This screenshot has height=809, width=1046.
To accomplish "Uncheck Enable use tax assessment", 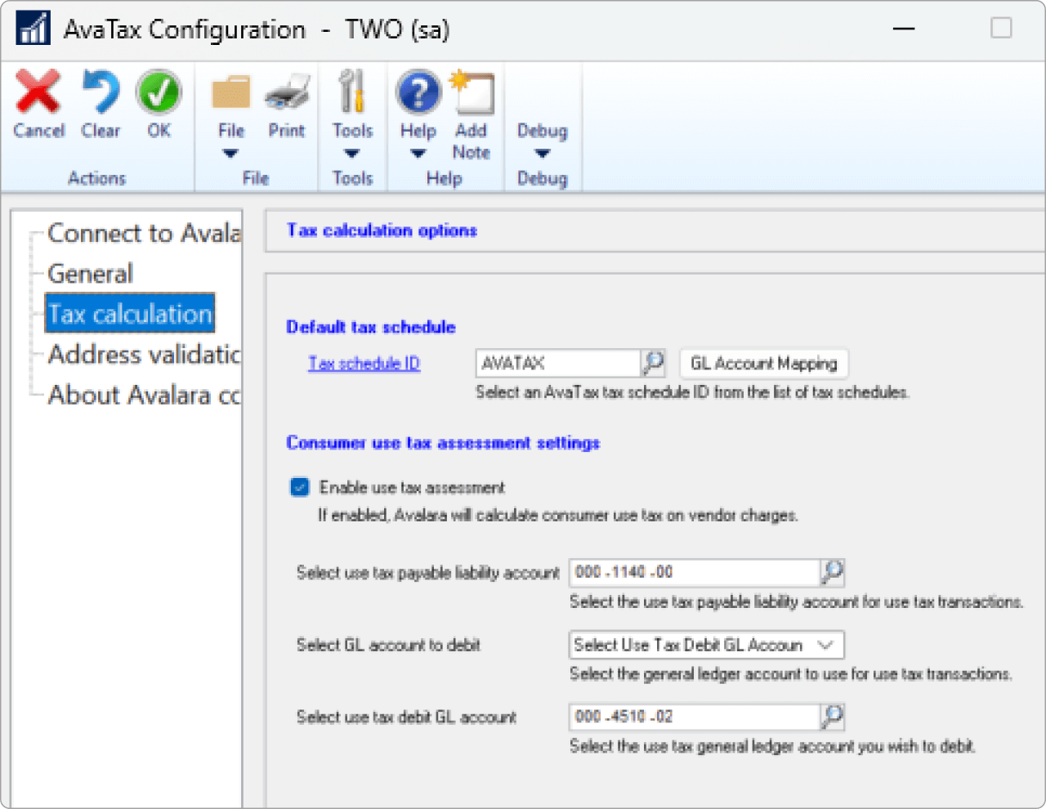I will [300, 486].
